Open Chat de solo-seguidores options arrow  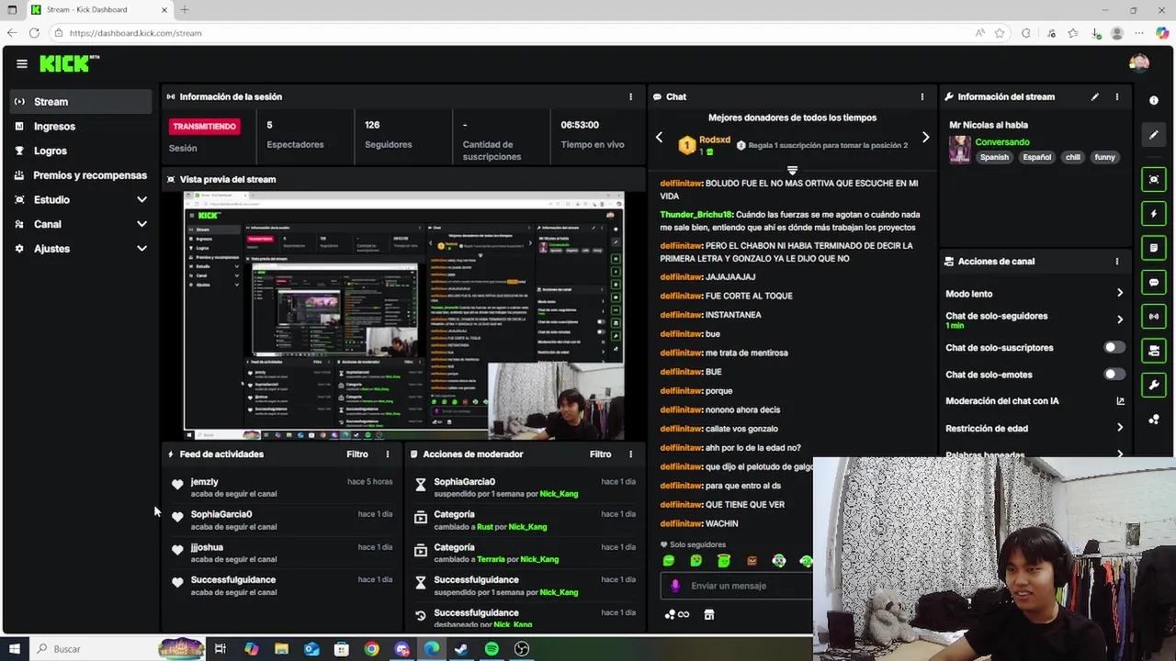tap(1120, 319)
